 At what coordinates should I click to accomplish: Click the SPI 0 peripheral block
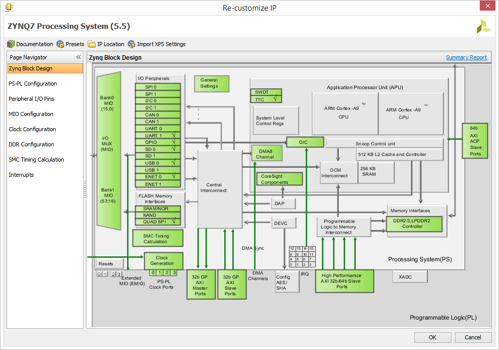[158, 87]
